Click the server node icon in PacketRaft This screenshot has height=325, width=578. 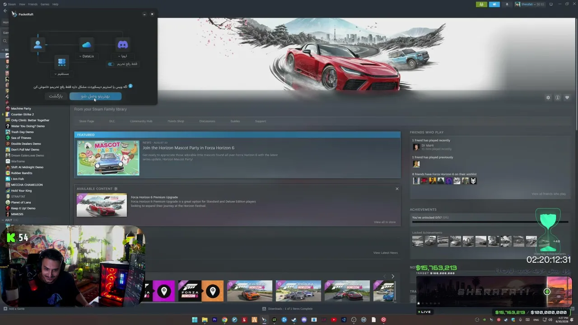click(x=62, y=62)
